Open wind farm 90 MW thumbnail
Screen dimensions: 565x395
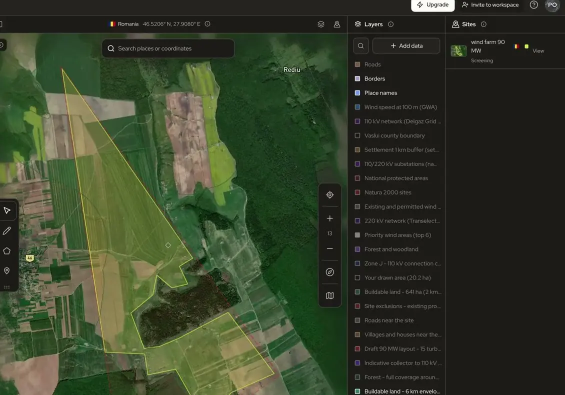point(458,51)
